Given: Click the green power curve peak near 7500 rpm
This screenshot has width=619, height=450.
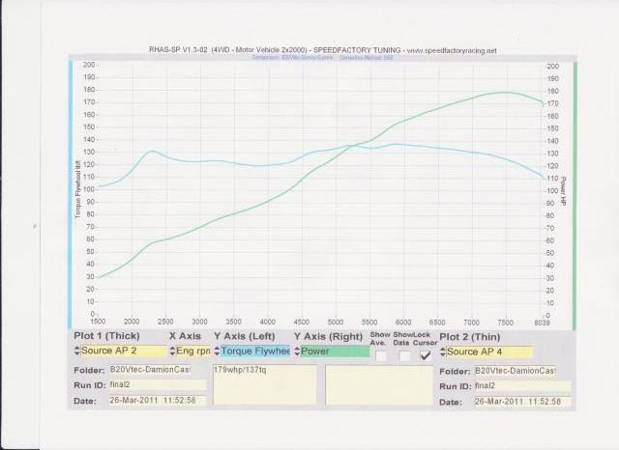Looking at the screenshot, I should click(503, 93).
